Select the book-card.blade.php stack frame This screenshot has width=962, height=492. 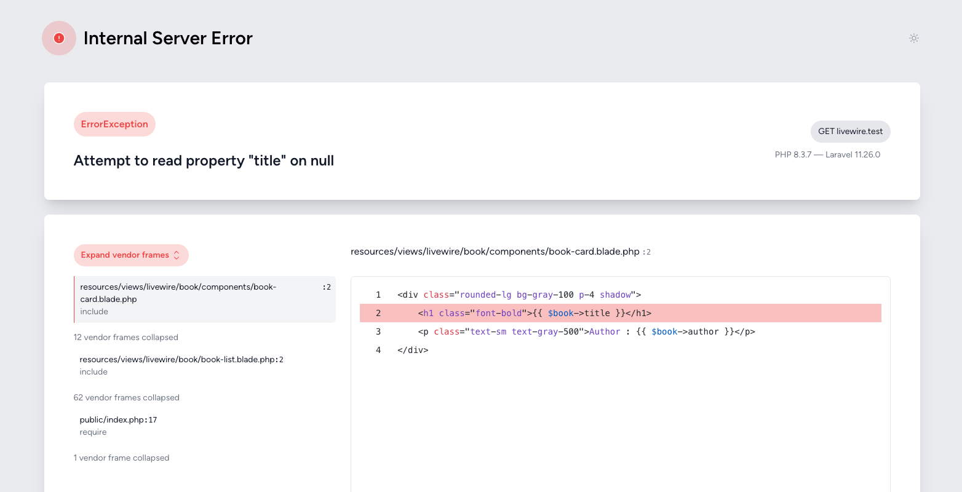pyautogui.click(x=205, y=300)
